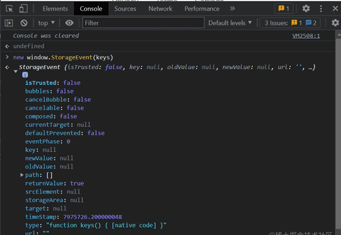The height and width of the screenshot is (235, 341).
Task: Open the Default levels dropdown
Action: pyautogui.click(x=230, y=23)
